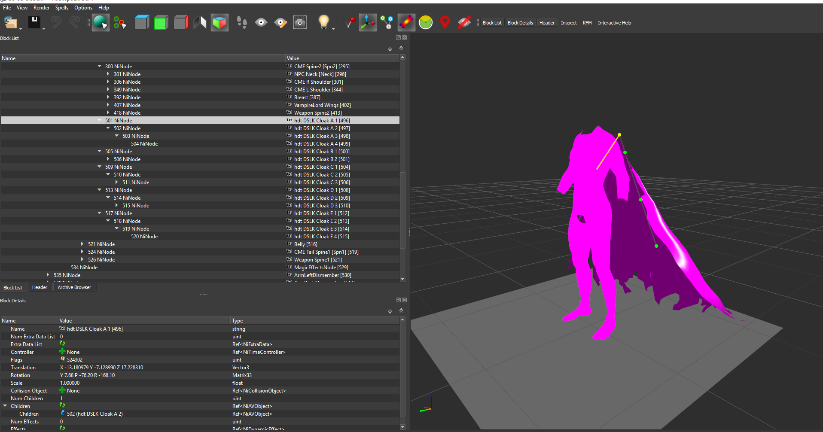The width and height of the screenshot is (823, 432).
Task: Click the Load file folder icon
Action: [x=11, y=22]
